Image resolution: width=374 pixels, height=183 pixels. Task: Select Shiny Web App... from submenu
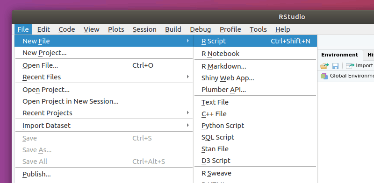pyautogui.click(x=255, y=78)
